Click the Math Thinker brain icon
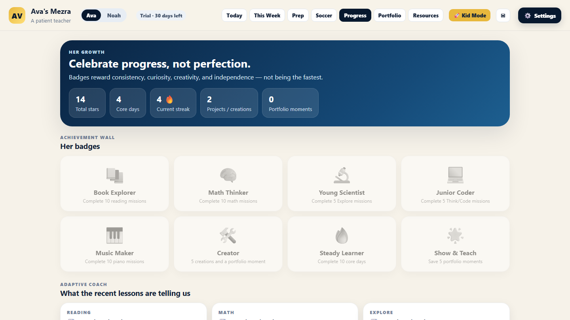The width and height of the screenshot is (570, 320). (228, 175)
